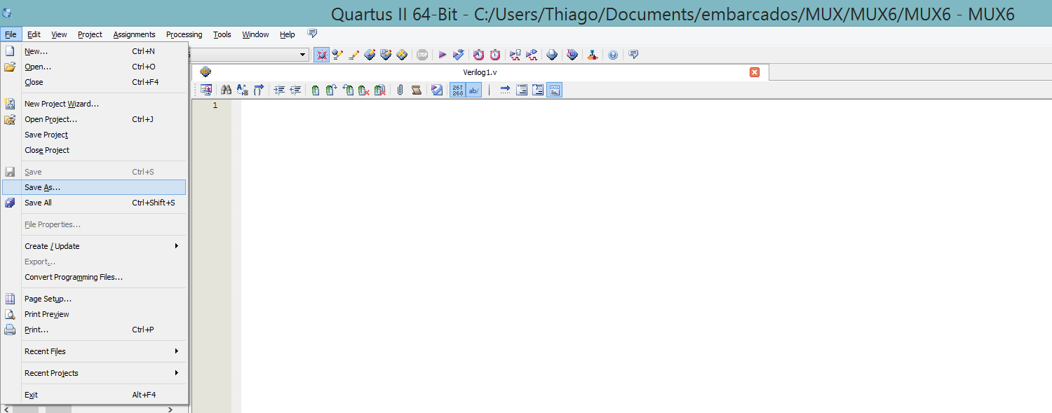
Task: Open the blue Help question mark icon
Action: pos(613,55)
